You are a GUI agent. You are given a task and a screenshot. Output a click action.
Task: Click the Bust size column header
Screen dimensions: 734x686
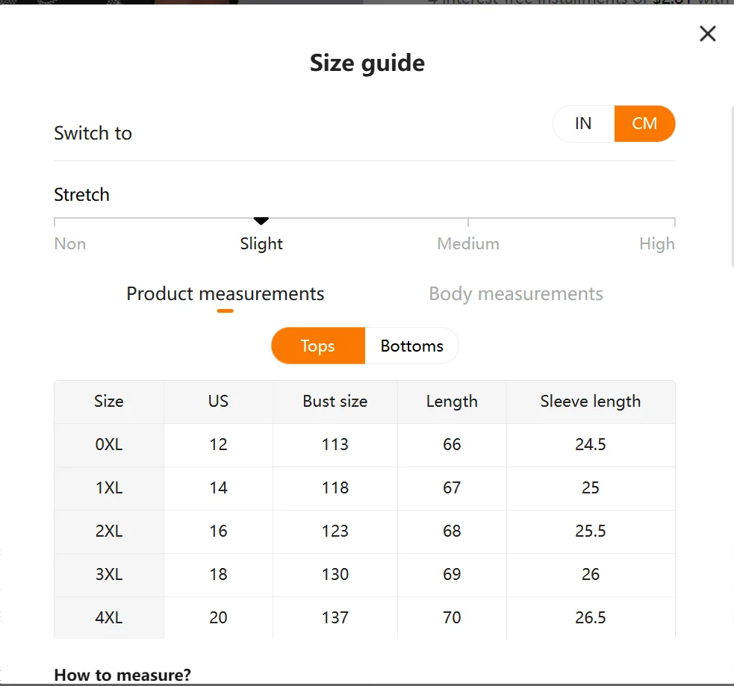pos(335,402)
